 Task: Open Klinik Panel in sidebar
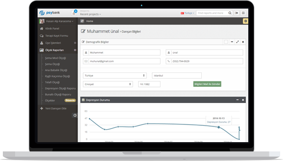[x=52, y=28]
